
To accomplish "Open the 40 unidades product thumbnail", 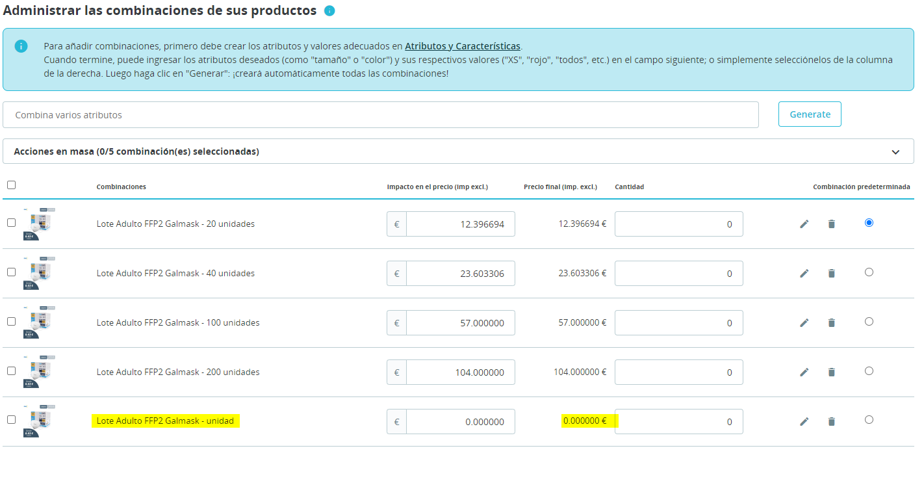I will 39,273.
